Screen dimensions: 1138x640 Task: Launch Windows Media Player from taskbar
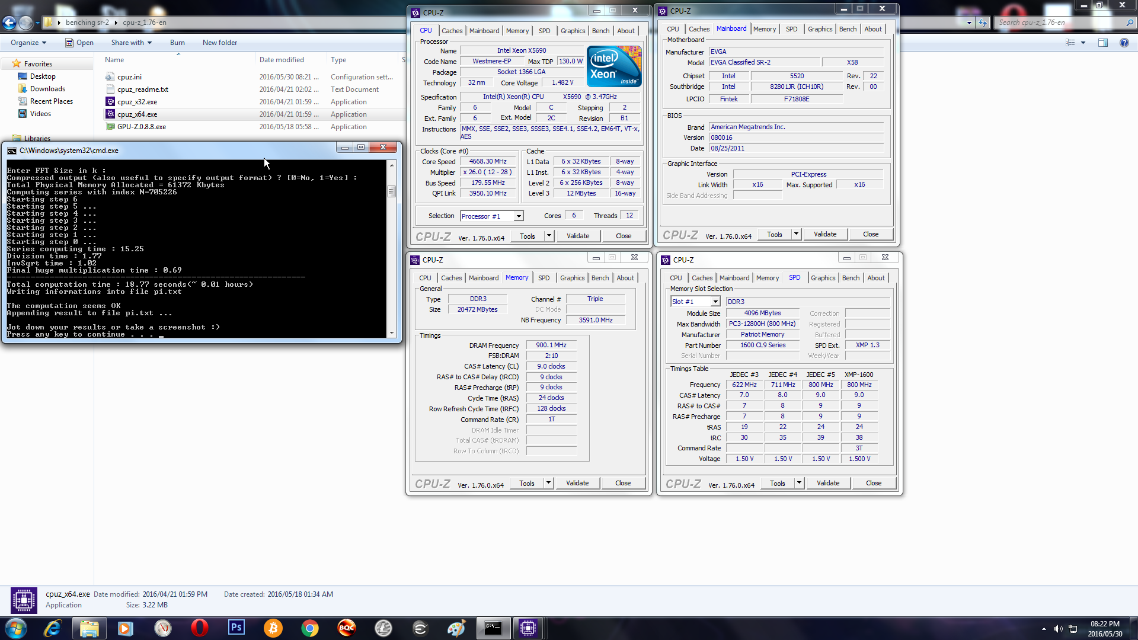[x=126, y=628]
